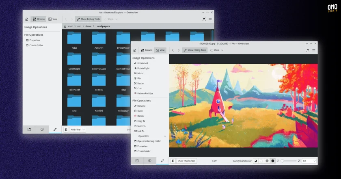Open Properties in back window sidebar

pos(33,40)
